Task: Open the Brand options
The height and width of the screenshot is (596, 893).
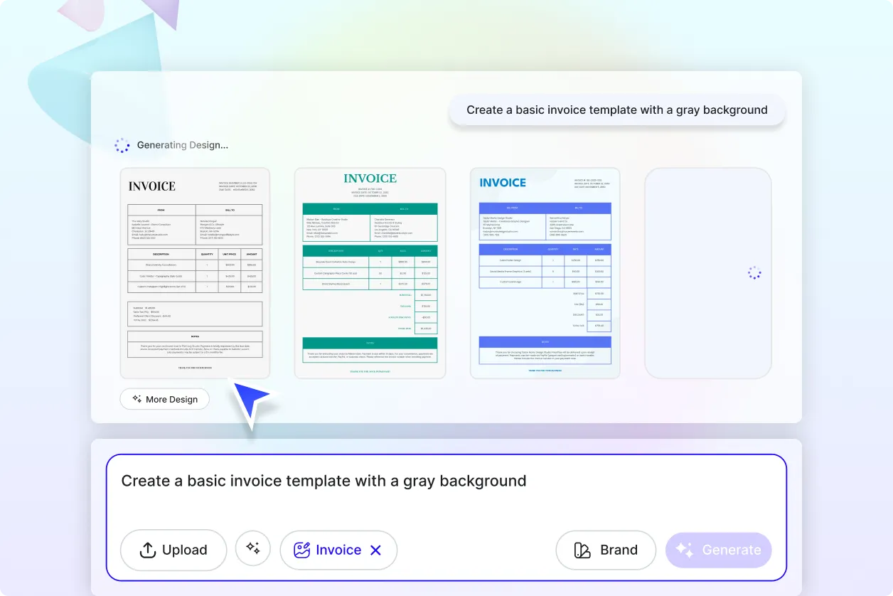Action: [606, 550]
